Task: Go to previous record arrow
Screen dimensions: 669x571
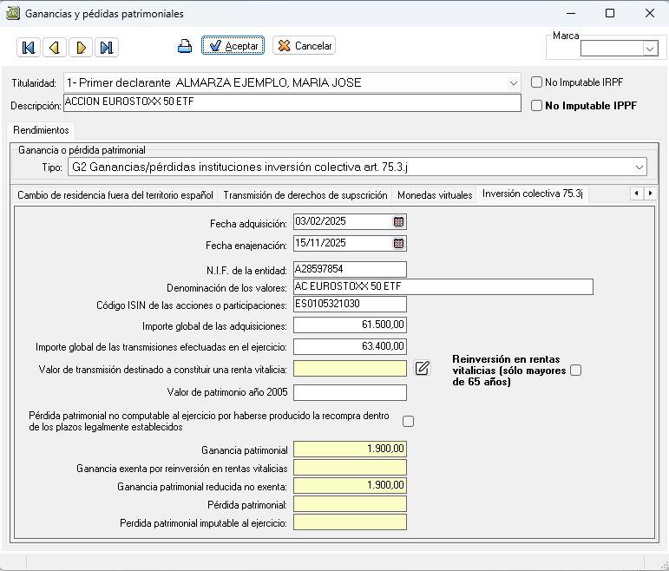Action: [x=54, y=48]
